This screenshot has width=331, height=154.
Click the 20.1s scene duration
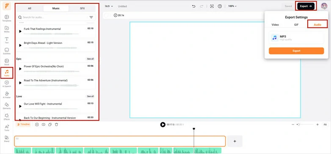pos(119,15)
